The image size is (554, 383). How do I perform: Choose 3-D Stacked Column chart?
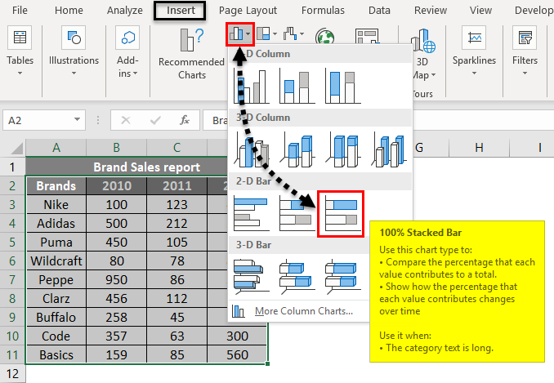coord(297,150)
